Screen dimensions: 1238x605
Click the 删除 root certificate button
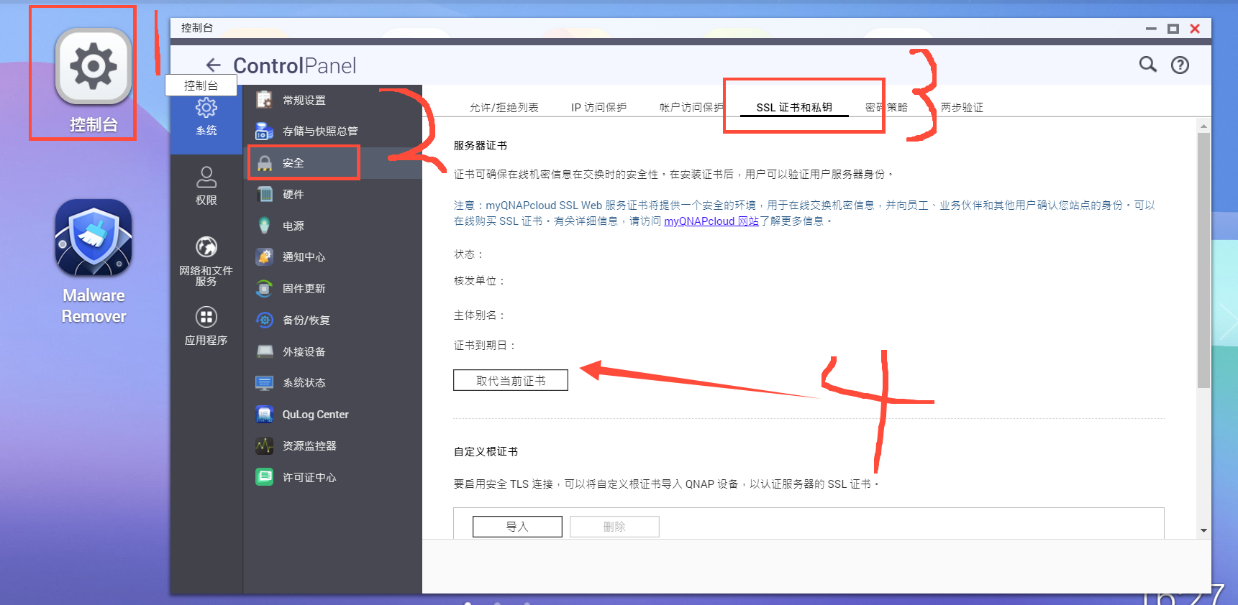(614, 527)
